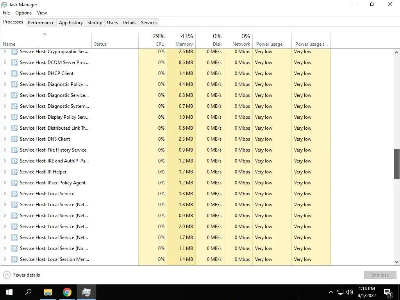
Task: Expand Service Host: DCOM Server Process row
Action: pyautogui.click(x=5, y=62)
